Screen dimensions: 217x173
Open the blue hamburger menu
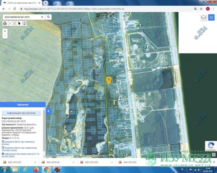211,17
